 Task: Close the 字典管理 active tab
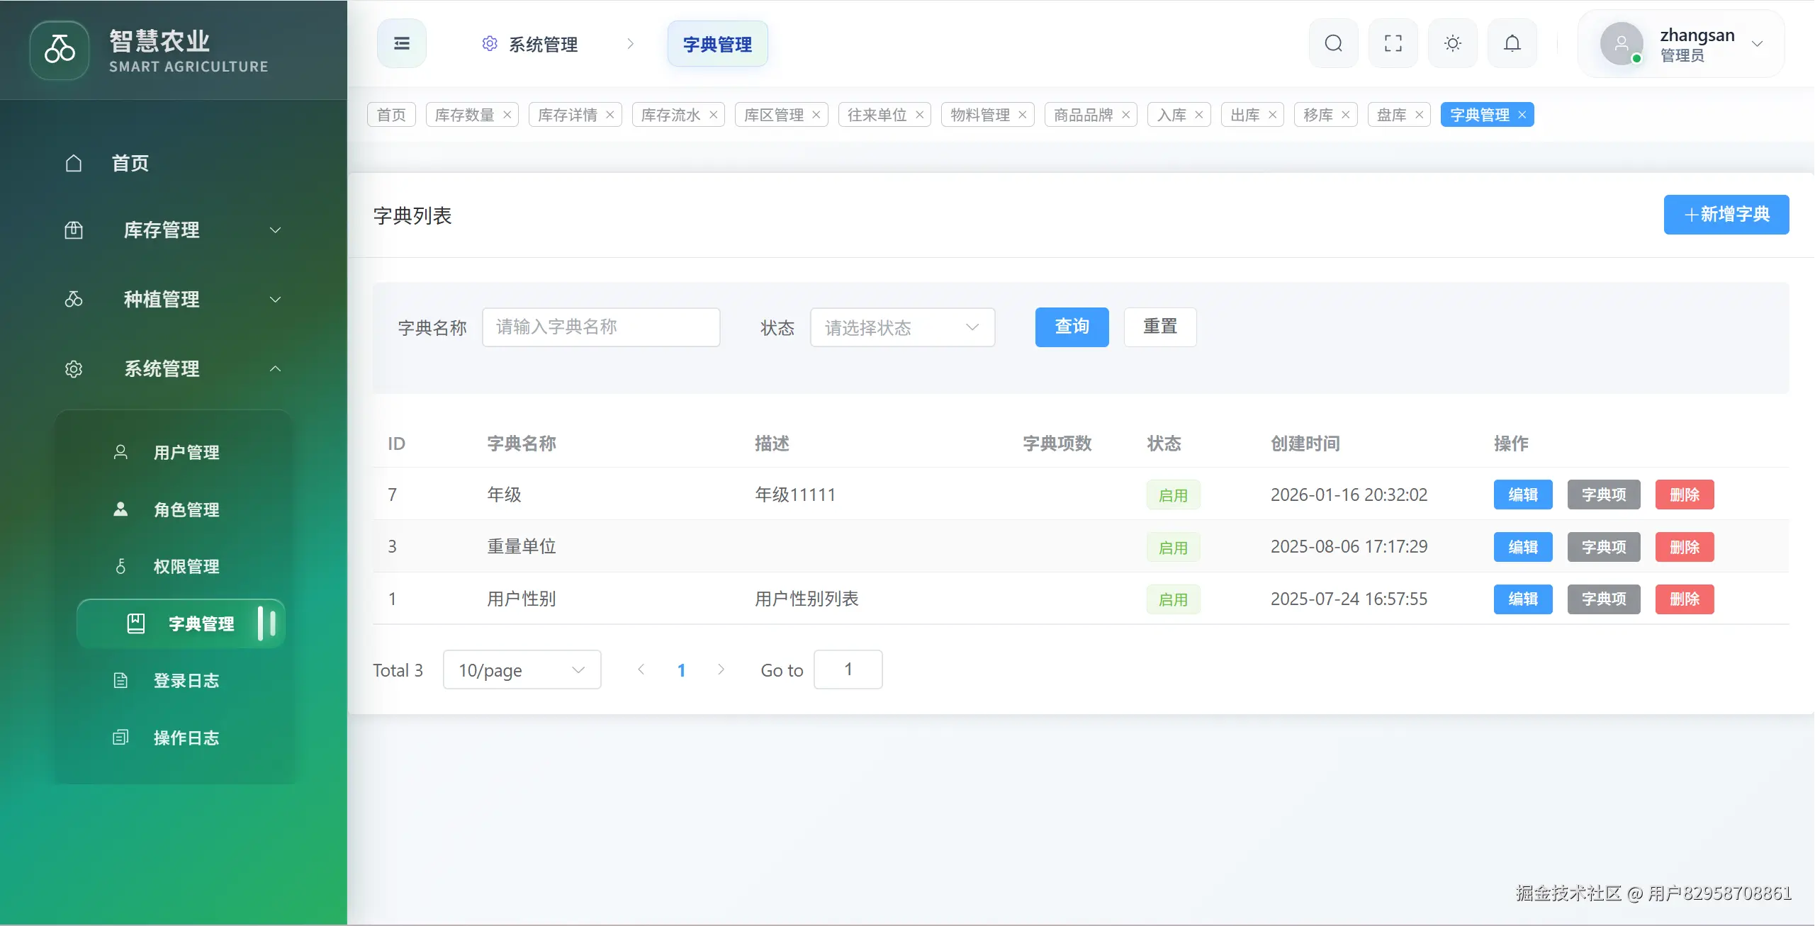[x=1522, y=115]
